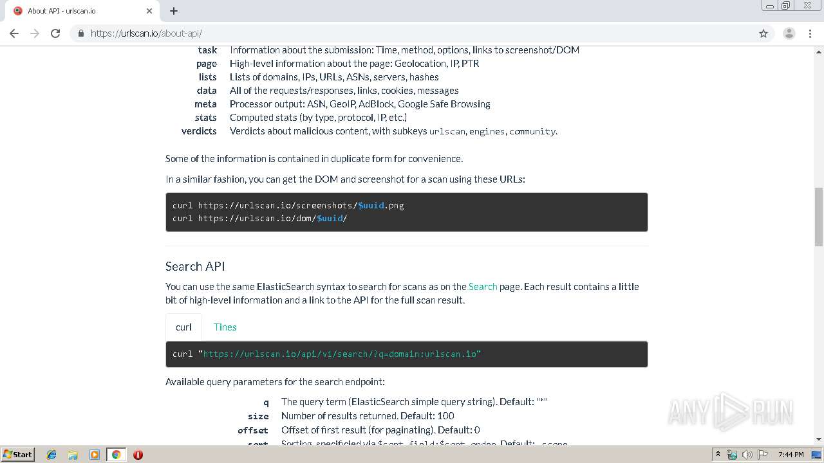Click 'High-level information about the page' description
The height and width of the screenshot is (463, 824).
pos(355,64)
